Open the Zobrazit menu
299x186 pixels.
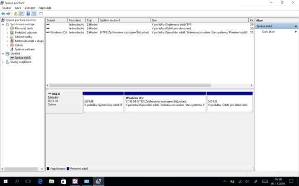[x=30, y=8]
